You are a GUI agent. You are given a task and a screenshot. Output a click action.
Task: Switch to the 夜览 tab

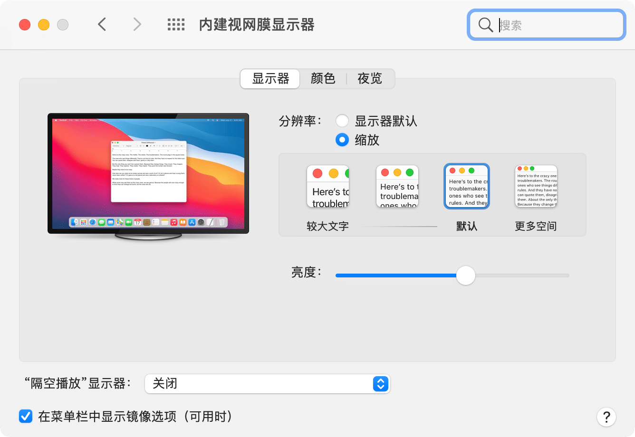click(370, 78)
